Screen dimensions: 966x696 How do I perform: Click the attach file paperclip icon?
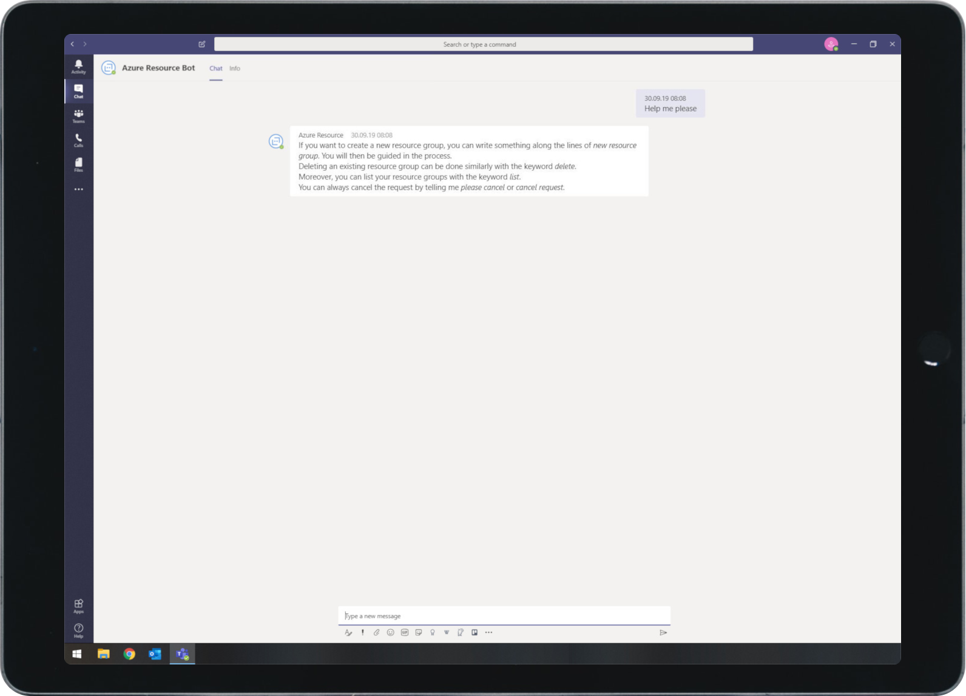(376, 632)
